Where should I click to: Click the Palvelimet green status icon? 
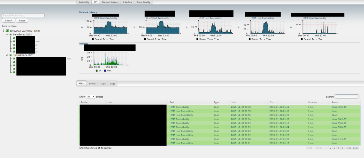tap(11, 35)
